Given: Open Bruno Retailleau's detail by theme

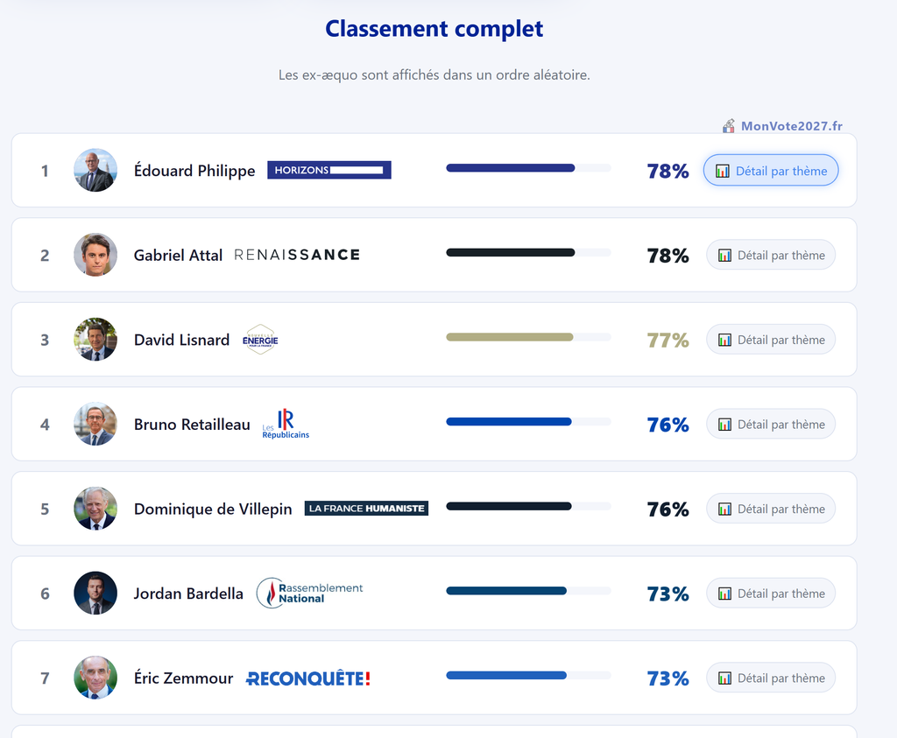Looking at the screenshot, I should (x=771, y=425).
